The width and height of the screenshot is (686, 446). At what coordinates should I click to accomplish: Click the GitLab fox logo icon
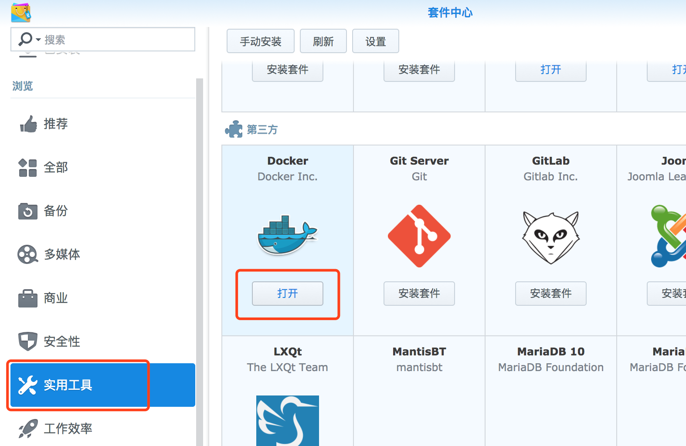point(551,237)
